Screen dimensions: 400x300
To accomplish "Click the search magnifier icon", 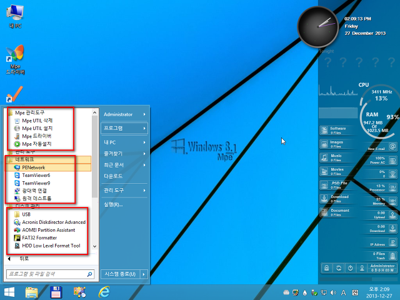I will pos(89,274).
